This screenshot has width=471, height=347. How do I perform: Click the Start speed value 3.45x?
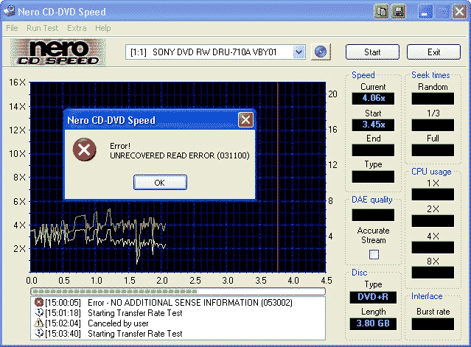(373, 125)
